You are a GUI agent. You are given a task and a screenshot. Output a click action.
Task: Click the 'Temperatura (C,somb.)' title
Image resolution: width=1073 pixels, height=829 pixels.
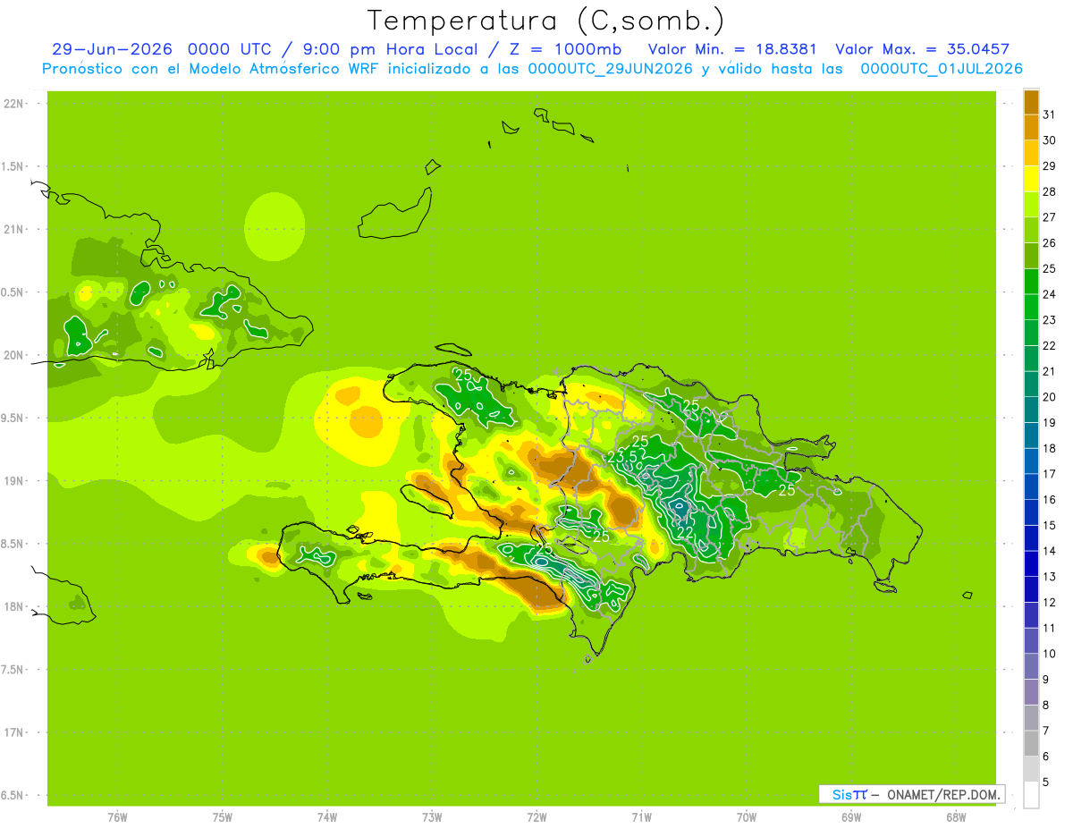tap(546, 21)
